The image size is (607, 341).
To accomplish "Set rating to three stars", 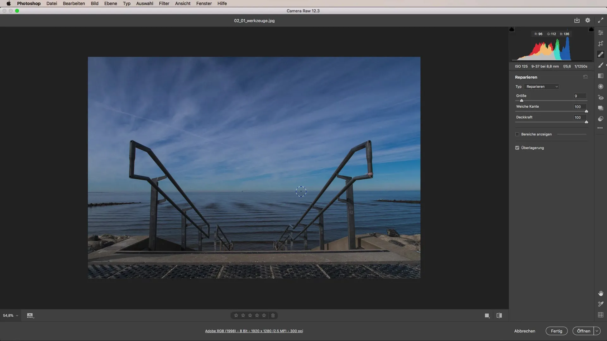I will (x=250, y=315).
